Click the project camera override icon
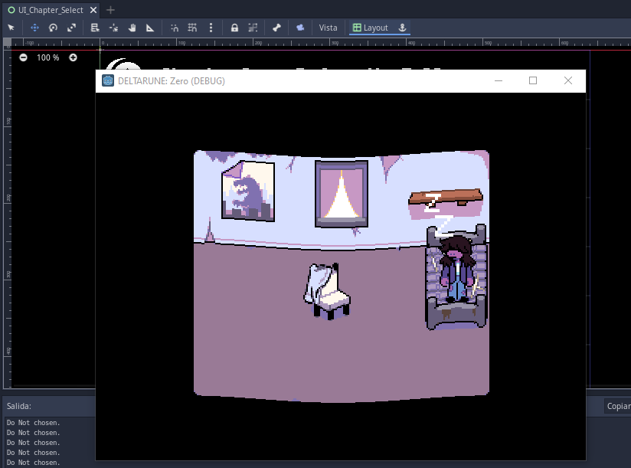This screenshot has width=631, height=468. click(300, 28)
